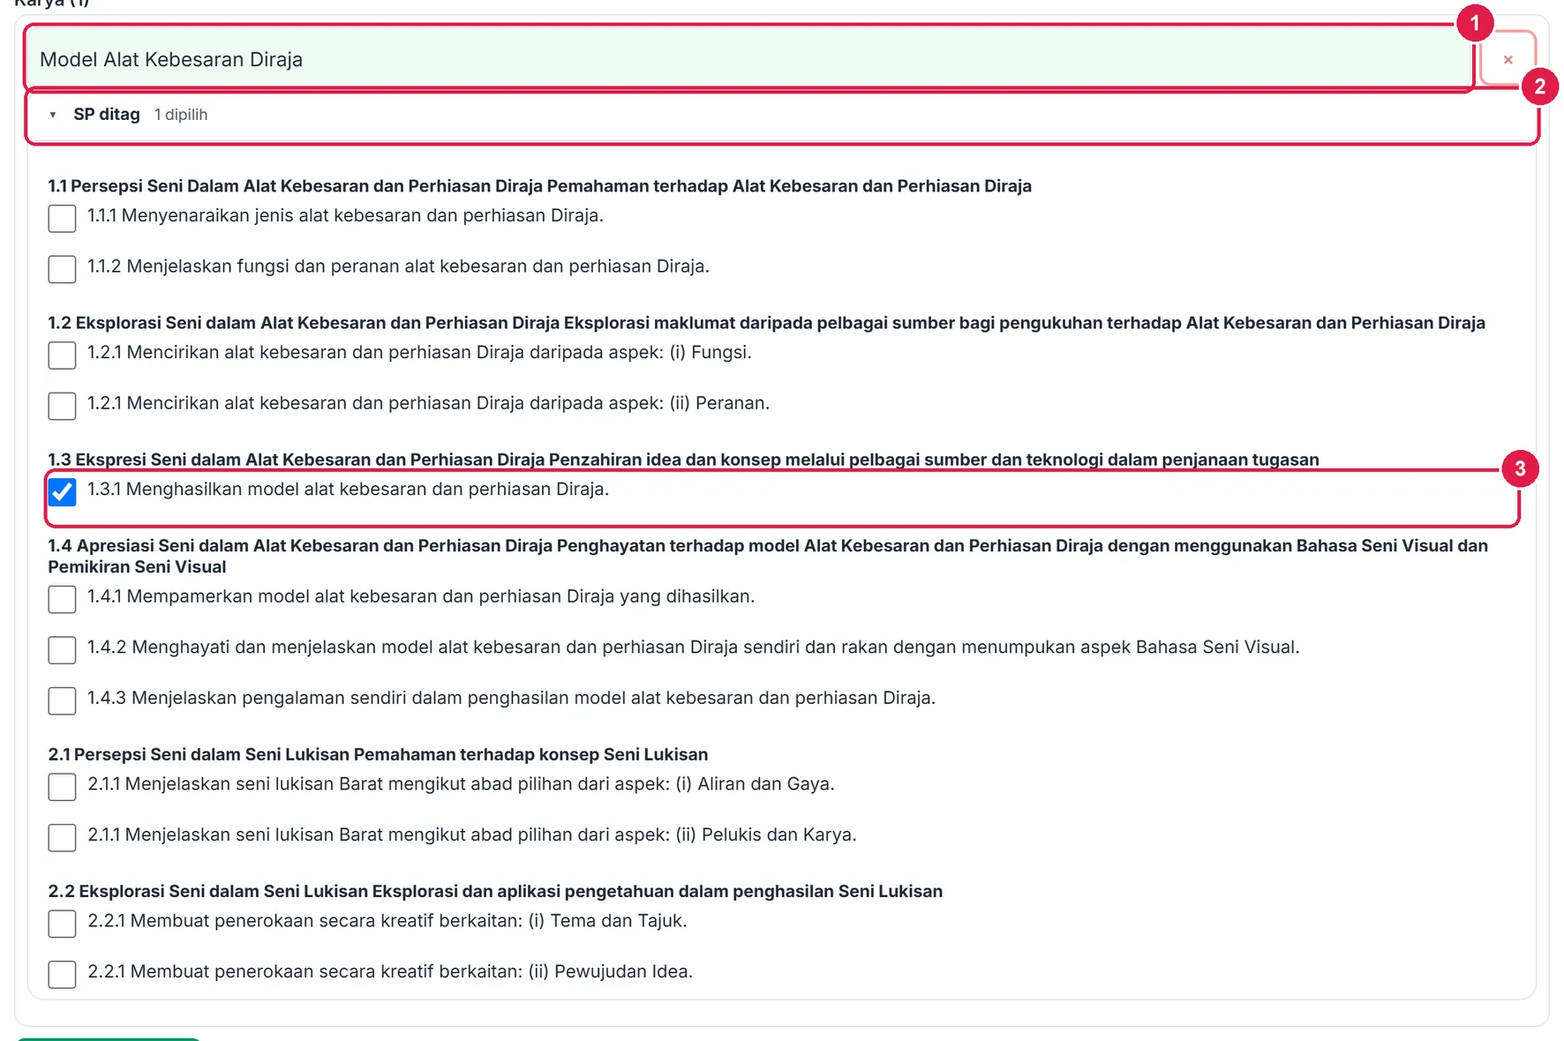Check 1.2.1 Mencirikan aspek (i) Fungsi
1564x1041 pixels.
62,355
